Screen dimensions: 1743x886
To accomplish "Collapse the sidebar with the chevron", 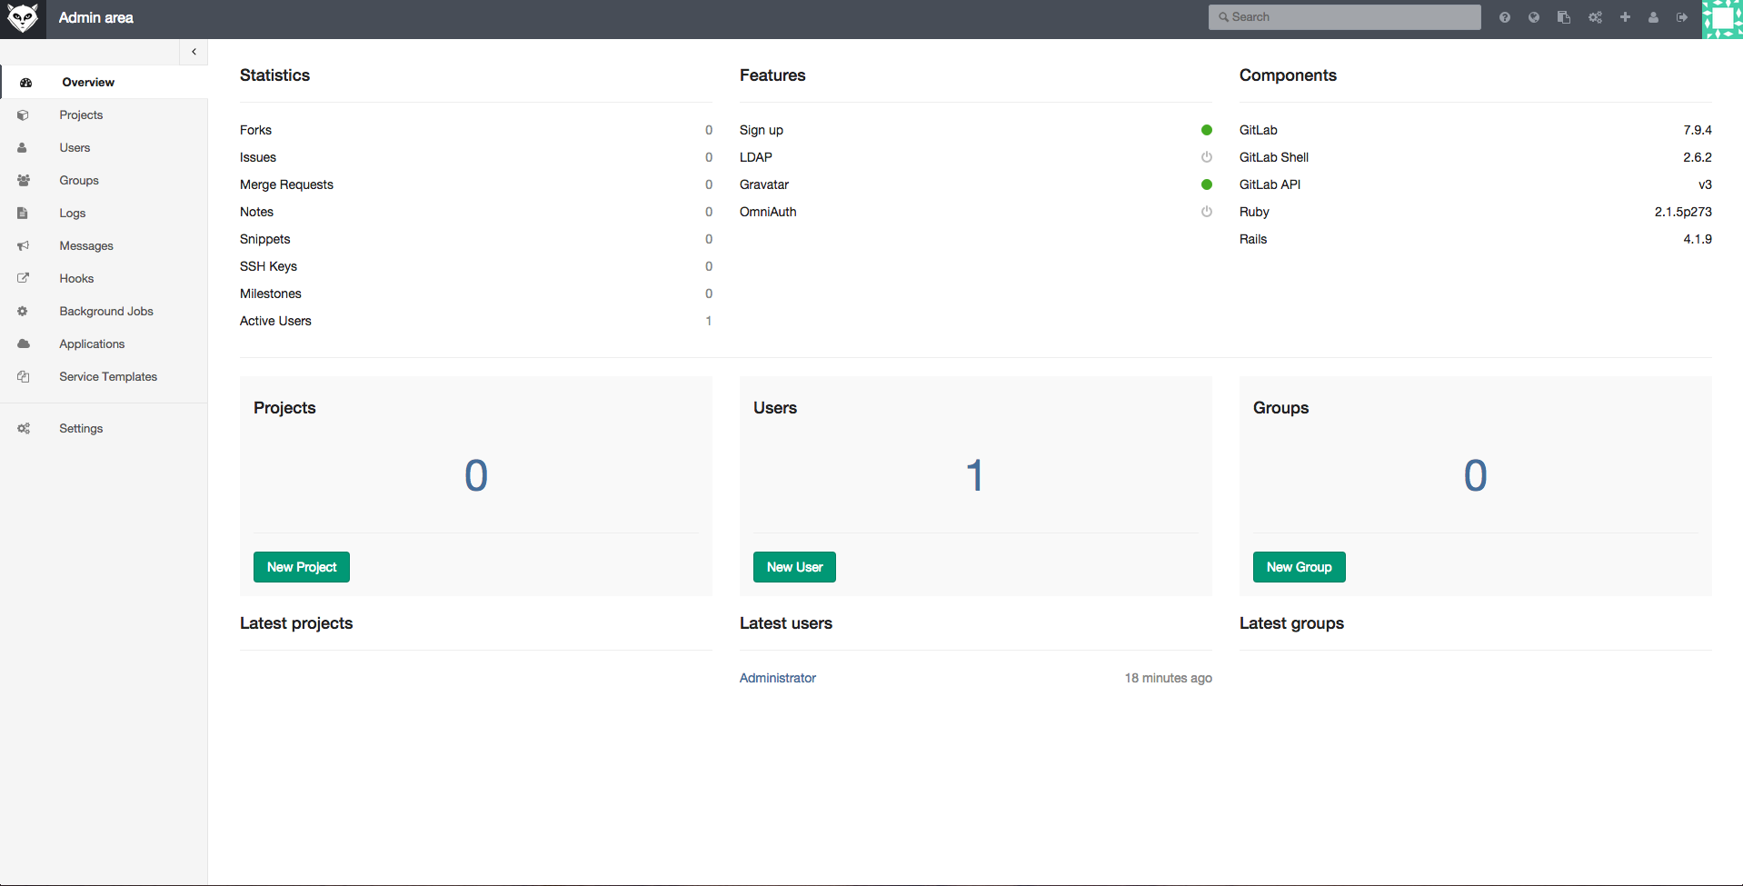I will pos(194,52).
